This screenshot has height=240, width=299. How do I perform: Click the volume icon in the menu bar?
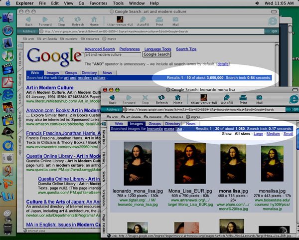tap(257, 3)
